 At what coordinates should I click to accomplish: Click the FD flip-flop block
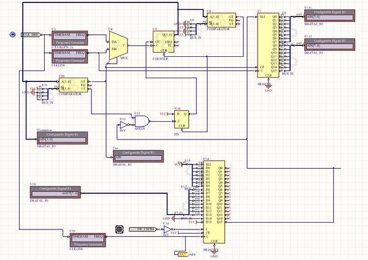pos(183,119)
